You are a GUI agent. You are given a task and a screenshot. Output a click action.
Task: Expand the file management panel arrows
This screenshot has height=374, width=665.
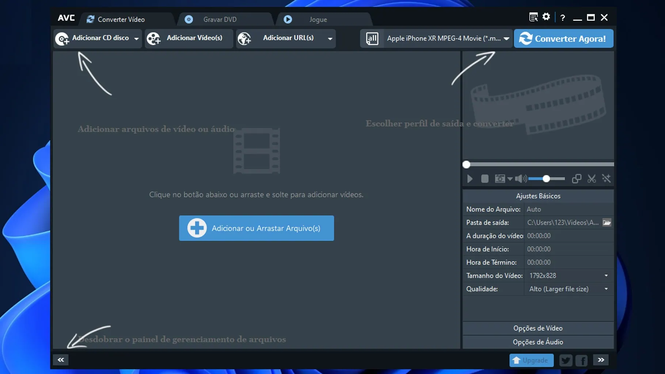point(61,360)
